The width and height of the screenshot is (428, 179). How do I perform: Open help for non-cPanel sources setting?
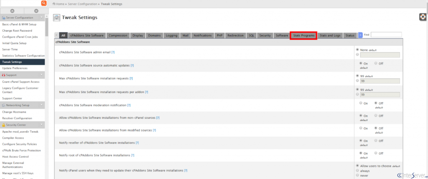pyautogui.click(x=158, y=118)
